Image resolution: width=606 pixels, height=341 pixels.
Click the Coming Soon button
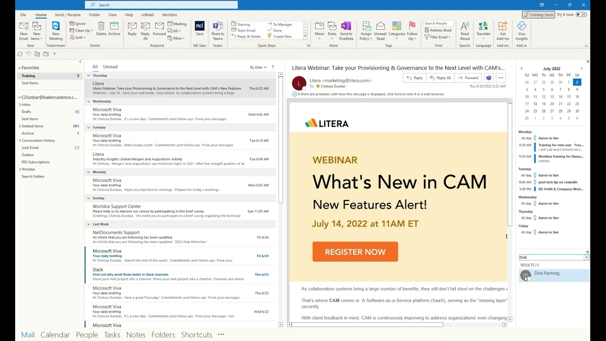[x=538, y=15]
